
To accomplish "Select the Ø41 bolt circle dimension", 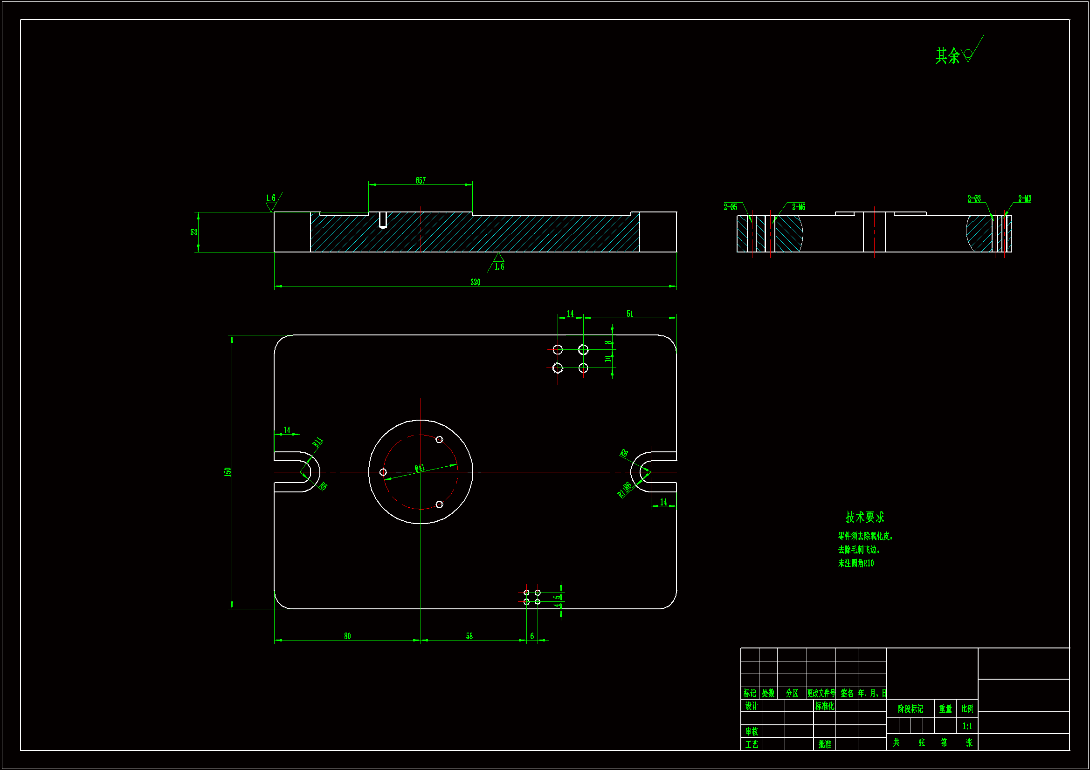I will [420, 469].
